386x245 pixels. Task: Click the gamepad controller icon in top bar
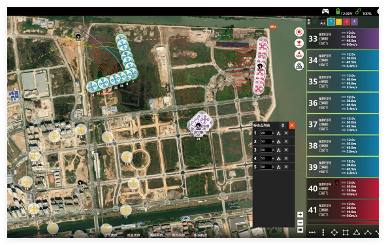pyautogui.click(x=325, y=11)
